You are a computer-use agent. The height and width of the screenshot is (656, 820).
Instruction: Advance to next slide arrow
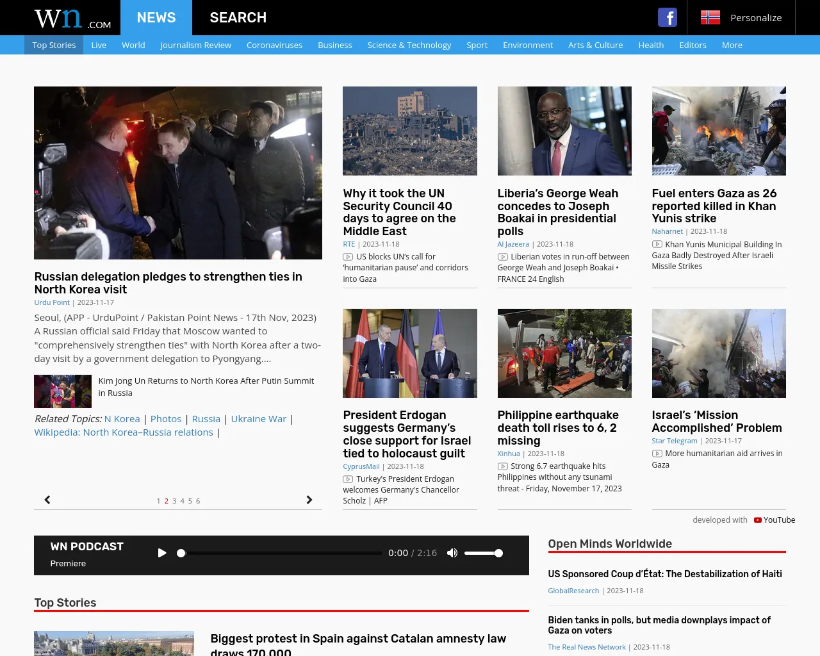(309, 500)
